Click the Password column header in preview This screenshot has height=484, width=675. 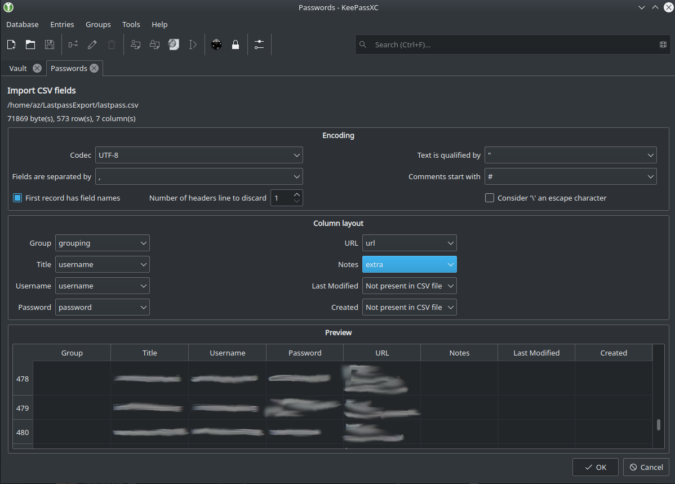(x=305, y=353)
